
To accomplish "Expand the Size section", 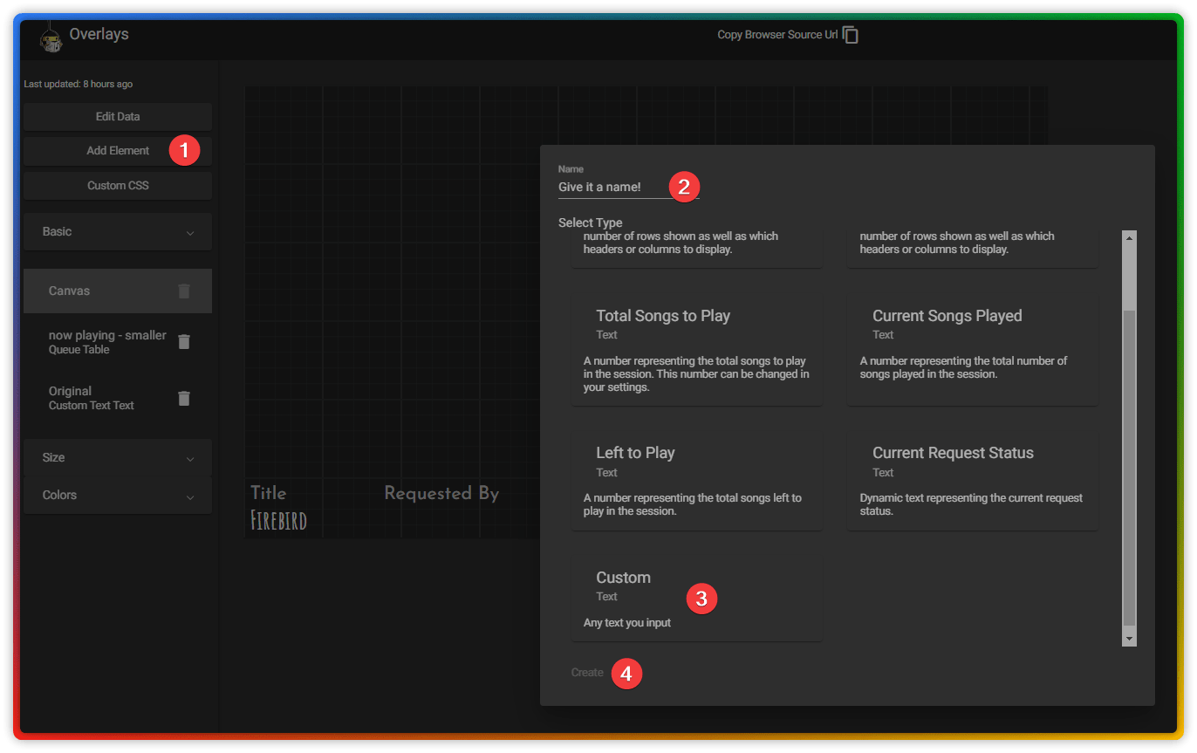I will pyautogui.click(x=117, y=457).
